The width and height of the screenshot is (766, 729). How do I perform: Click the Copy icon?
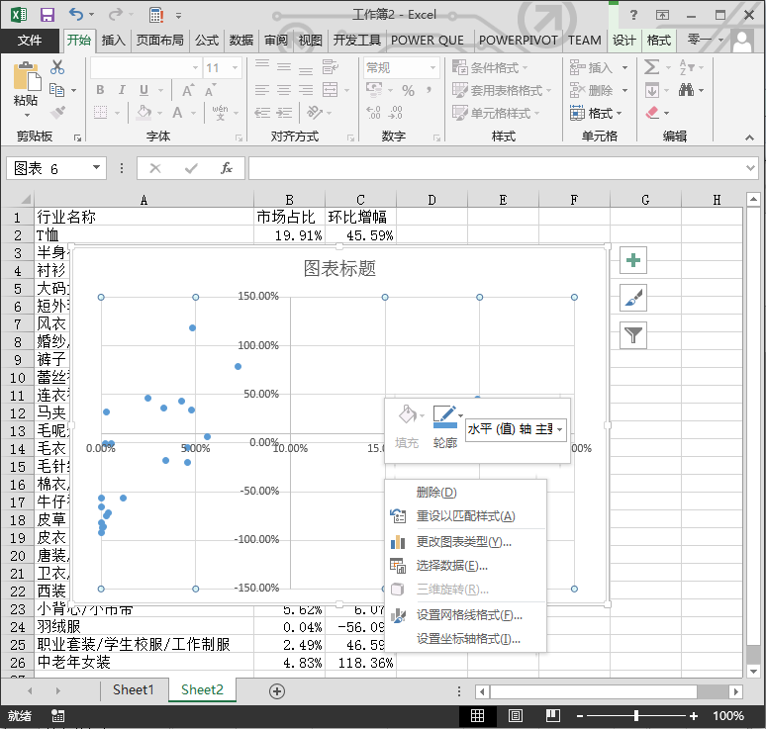coord(57,90)
